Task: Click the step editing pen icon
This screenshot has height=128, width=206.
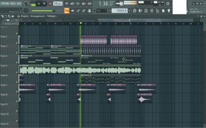Action: (x=78, y=11)
